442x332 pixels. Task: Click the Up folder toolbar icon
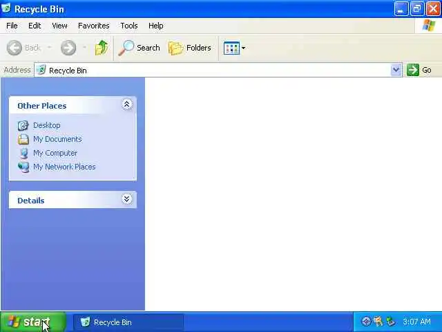pyautogui.click(x=102, y=48)
